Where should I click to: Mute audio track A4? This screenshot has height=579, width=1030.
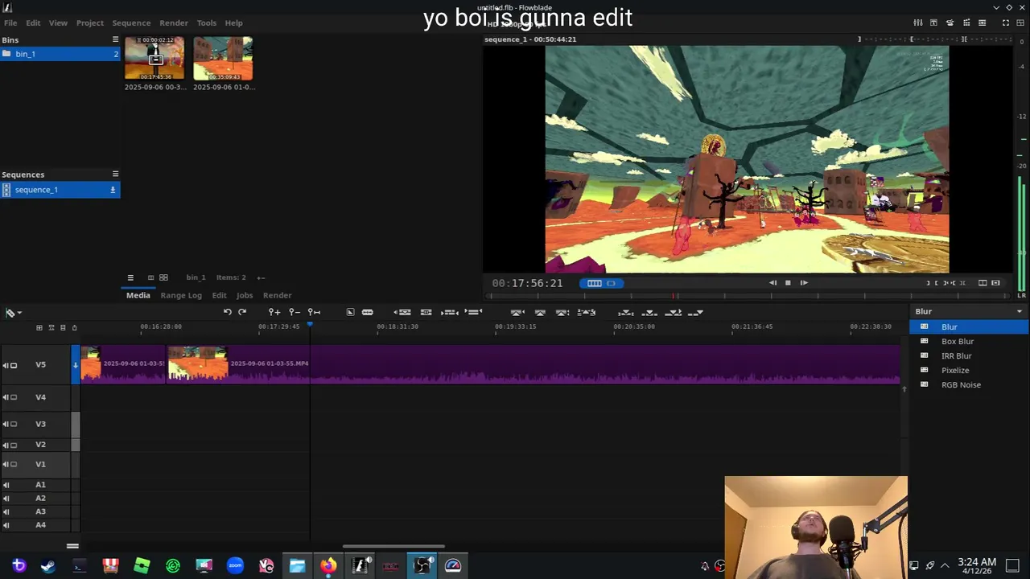[6, 525]
